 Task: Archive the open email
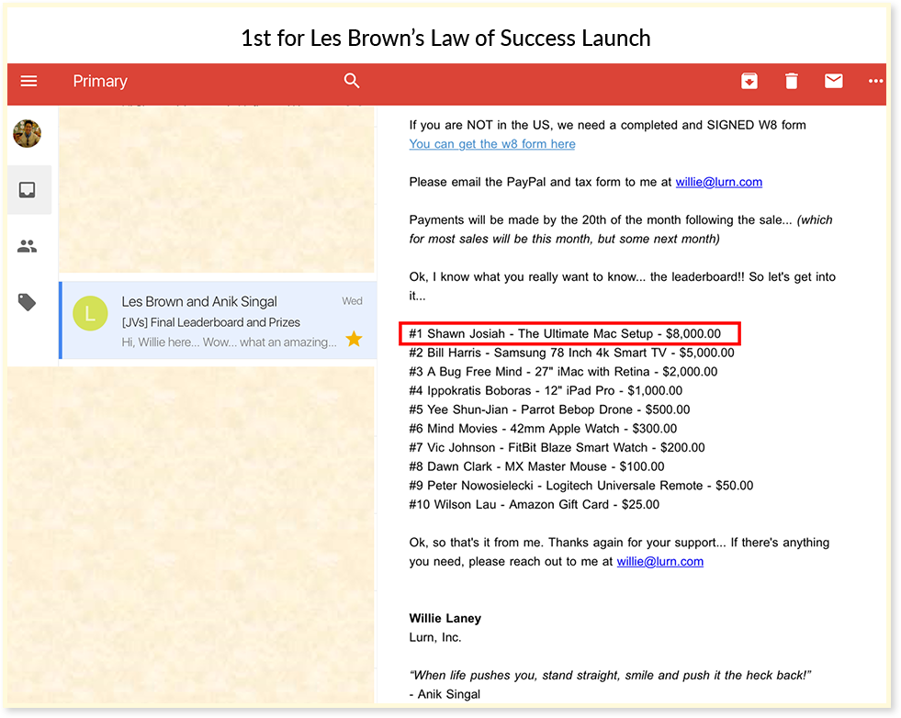(x=749, y=81)
